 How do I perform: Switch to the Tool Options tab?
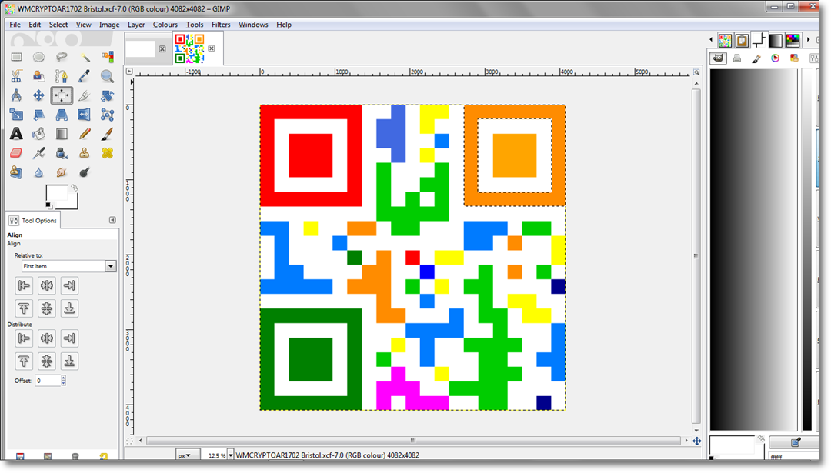tap(33, 220)
